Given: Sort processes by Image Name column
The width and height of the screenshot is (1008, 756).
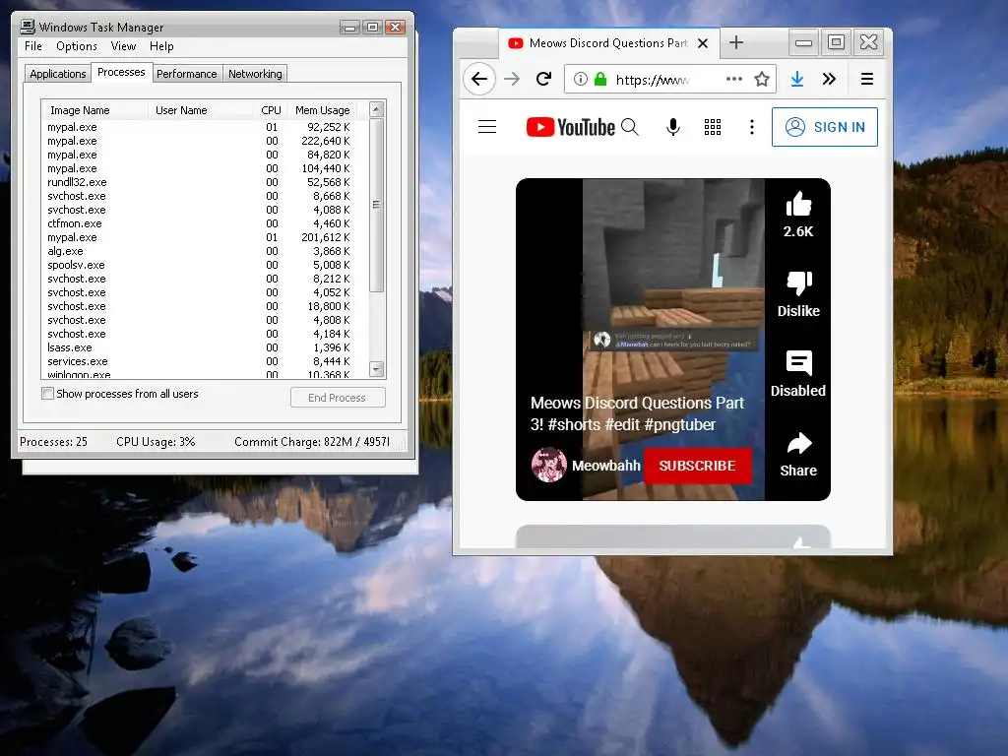Looking at the screenshot, I should 94,110.
